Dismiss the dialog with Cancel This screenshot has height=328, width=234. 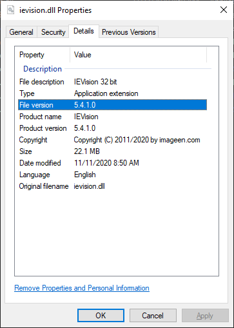(x=153, y=316)
